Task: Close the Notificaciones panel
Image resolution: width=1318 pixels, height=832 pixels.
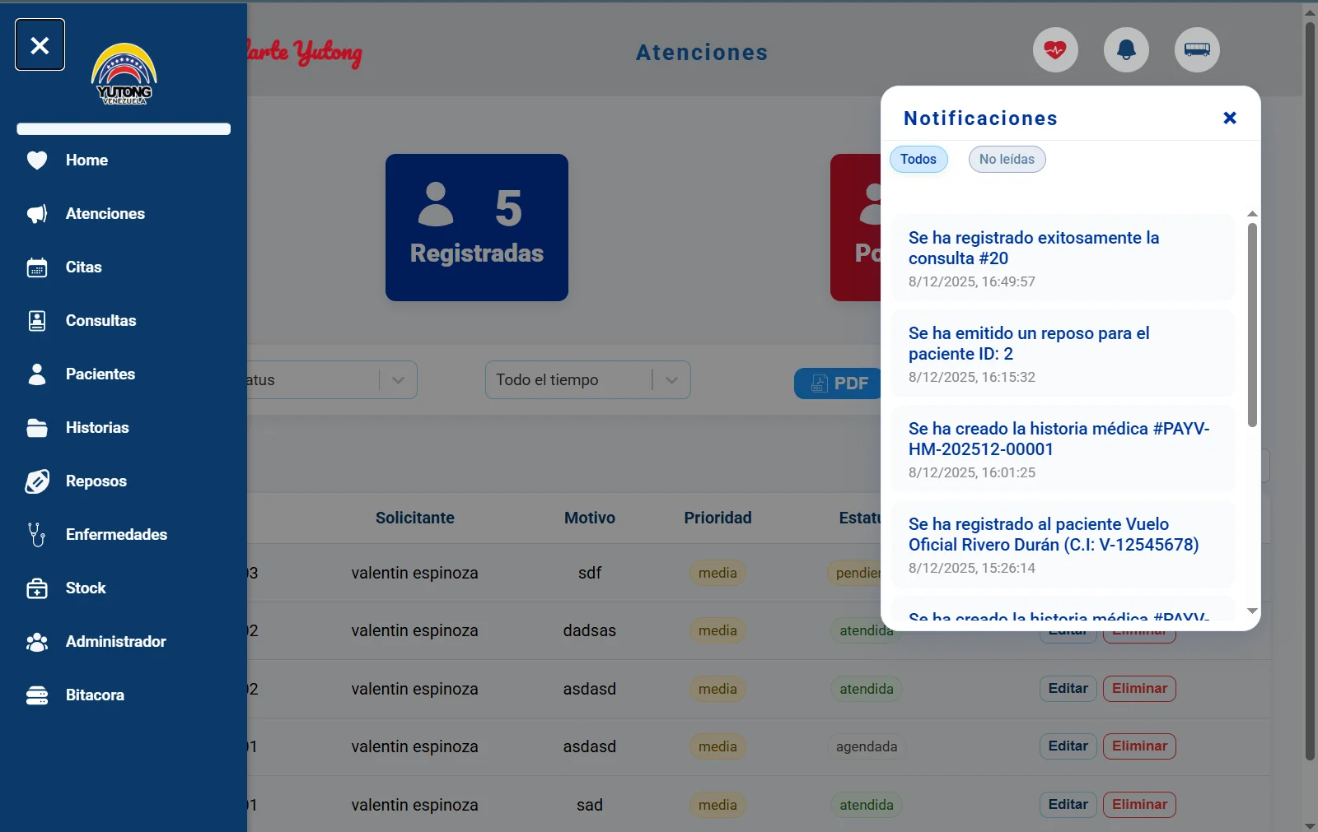Action: [x=1230, y=118]
